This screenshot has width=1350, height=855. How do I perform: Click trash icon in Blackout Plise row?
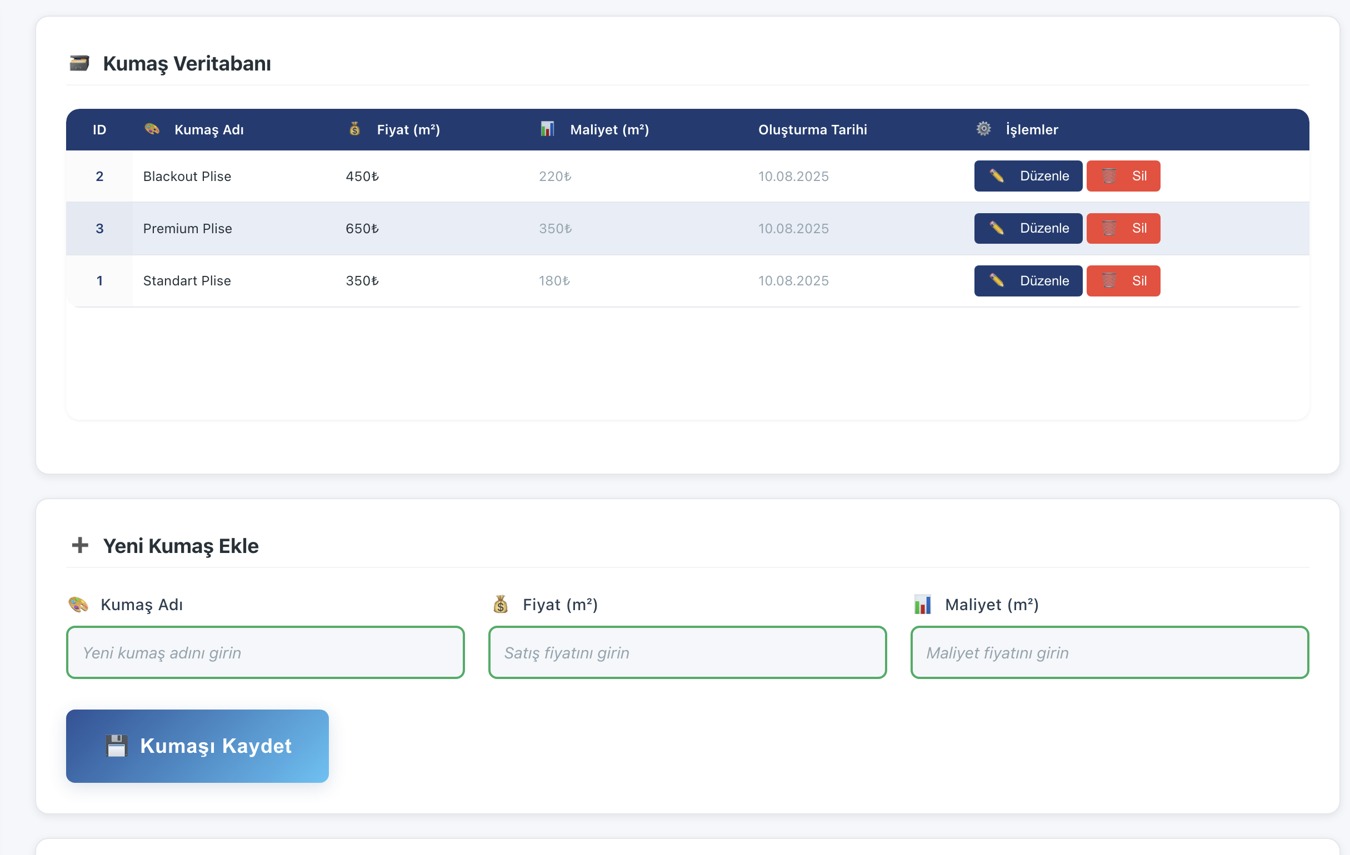(x=1109, y=176)
